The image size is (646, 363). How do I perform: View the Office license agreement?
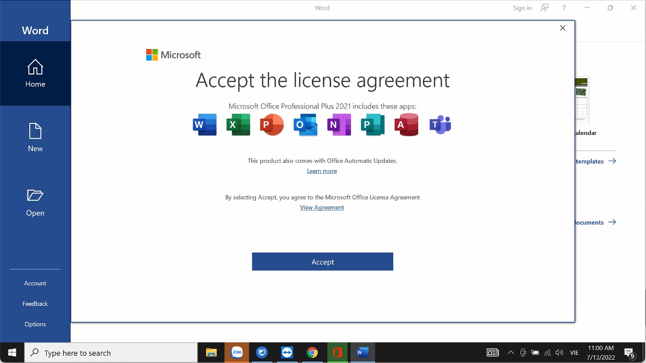(x=322, y=207)
